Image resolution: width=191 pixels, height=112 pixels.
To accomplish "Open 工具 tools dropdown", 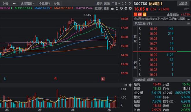I will (x=116, y=3).
